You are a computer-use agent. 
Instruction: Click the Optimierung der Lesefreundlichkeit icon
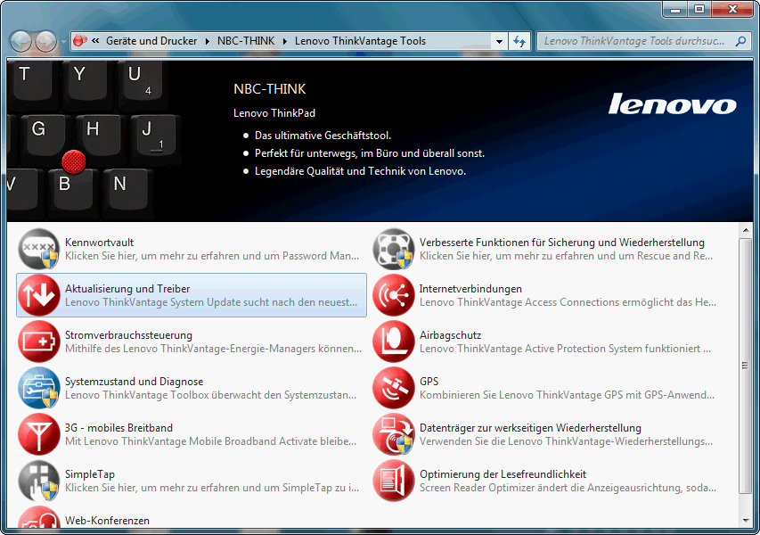[394, 481]
